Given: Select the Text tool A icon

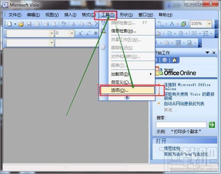Looking at the screenshot, I should 172,24.
